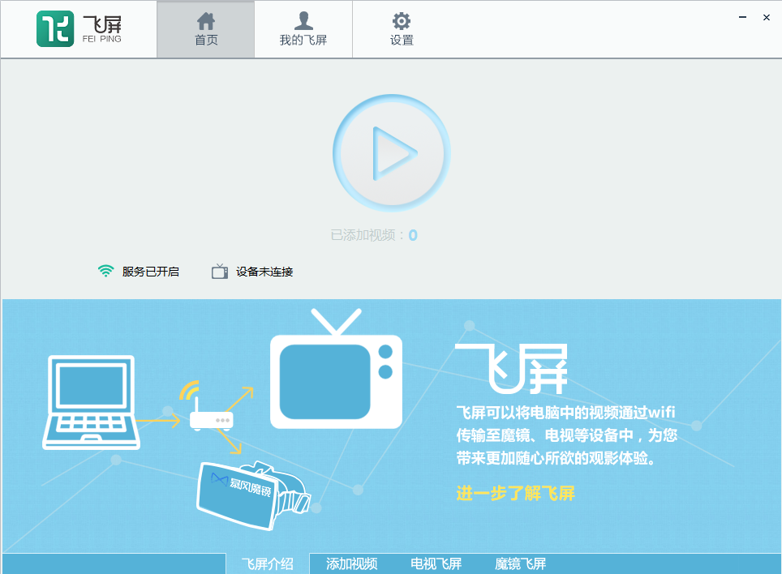Click the large 飞屏 banner title
The width and height of the screenshot is (782, 574).
pyautogui.click(x=512, y=369)
